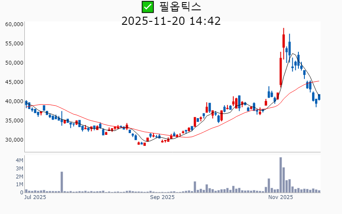This screenshot has height=214, width=342.
Task: Click the 45,000 price axis label
Action: coord(14,82)
